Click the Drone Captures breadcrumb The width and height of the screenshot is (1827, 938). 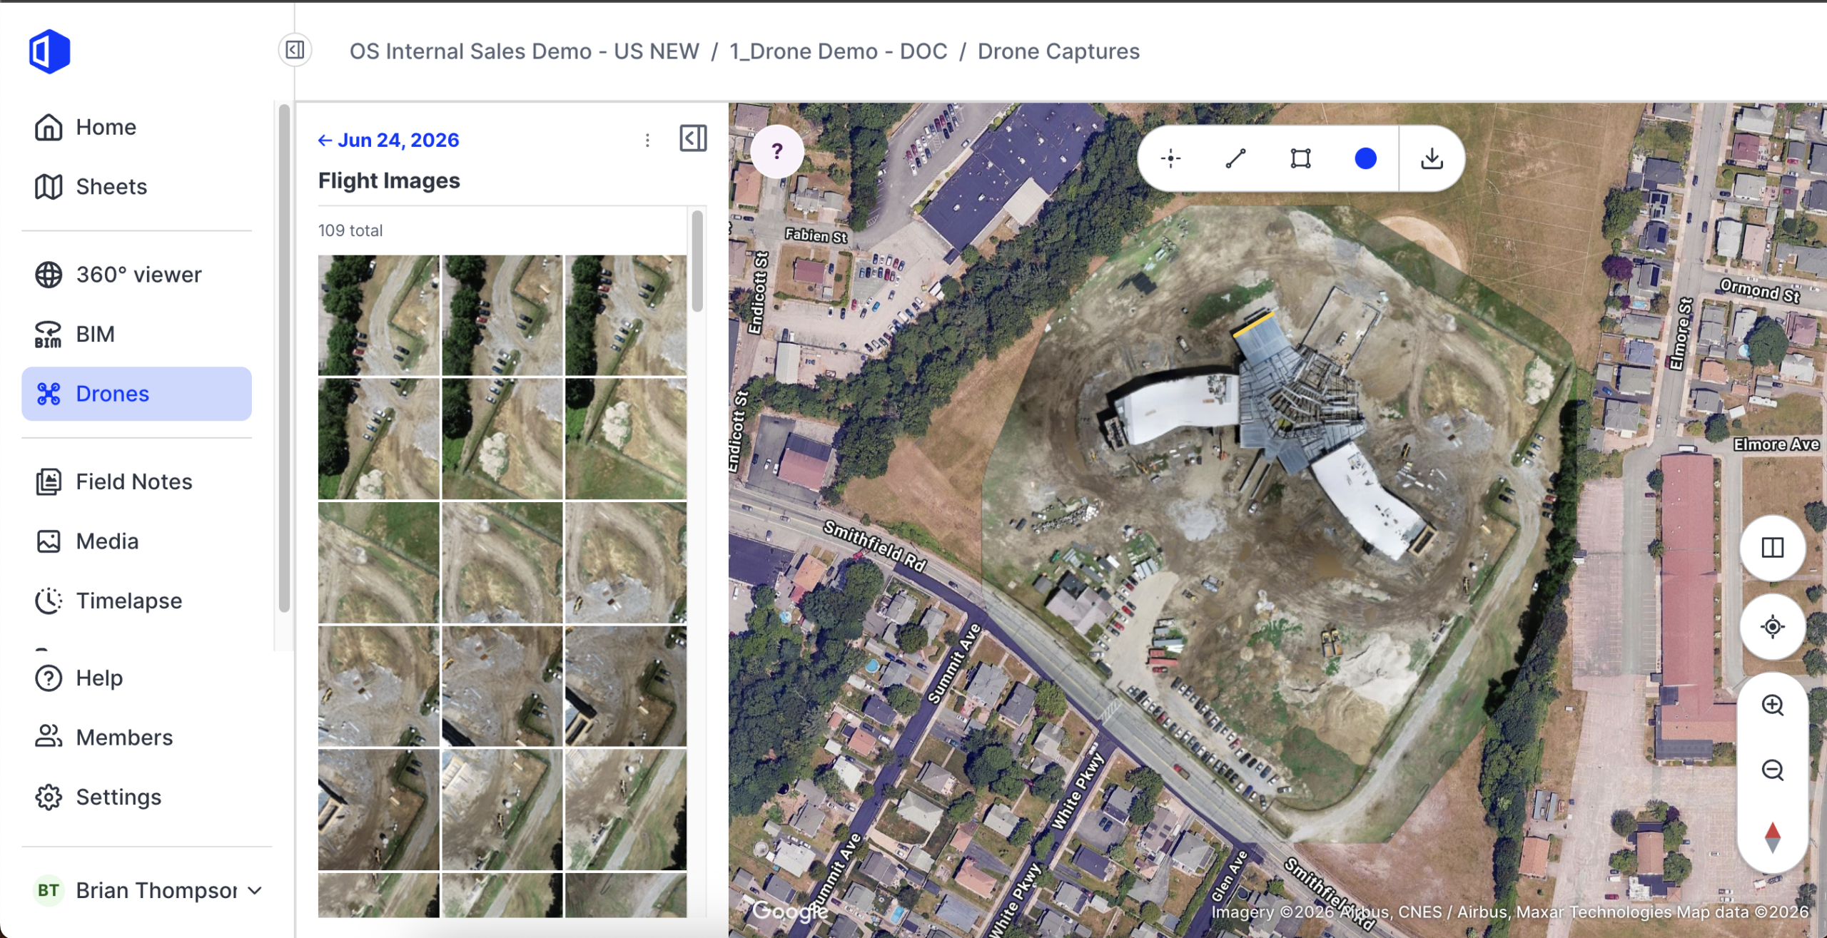click(x=1058, y=51)
